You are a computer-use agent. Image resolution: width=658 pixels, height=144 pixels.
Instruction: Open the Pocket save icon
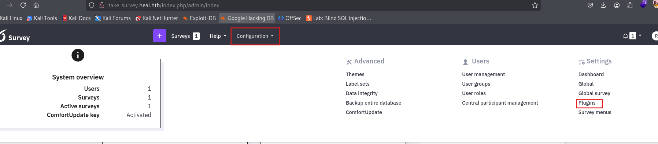[x=590, y=5]
